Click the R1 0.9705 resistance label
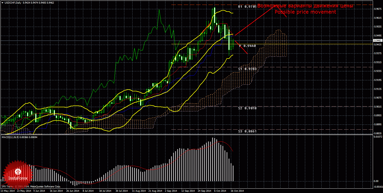The height and width of the screenshot is (193, 383). coord(247,6)
